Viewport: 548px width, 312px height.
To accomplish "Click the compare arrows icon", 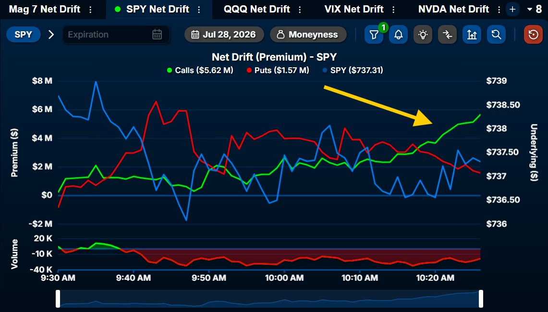I will pyautogui.click(x=447, y=35).
